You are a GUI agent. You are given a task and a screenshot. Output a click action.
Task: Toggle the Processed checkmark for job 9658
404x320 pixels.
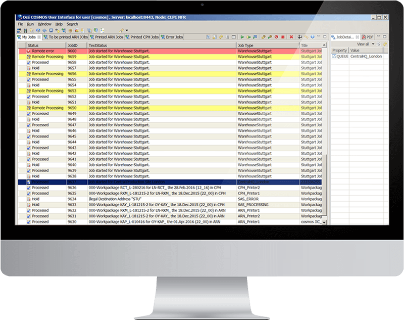click(x=28, y=62)
